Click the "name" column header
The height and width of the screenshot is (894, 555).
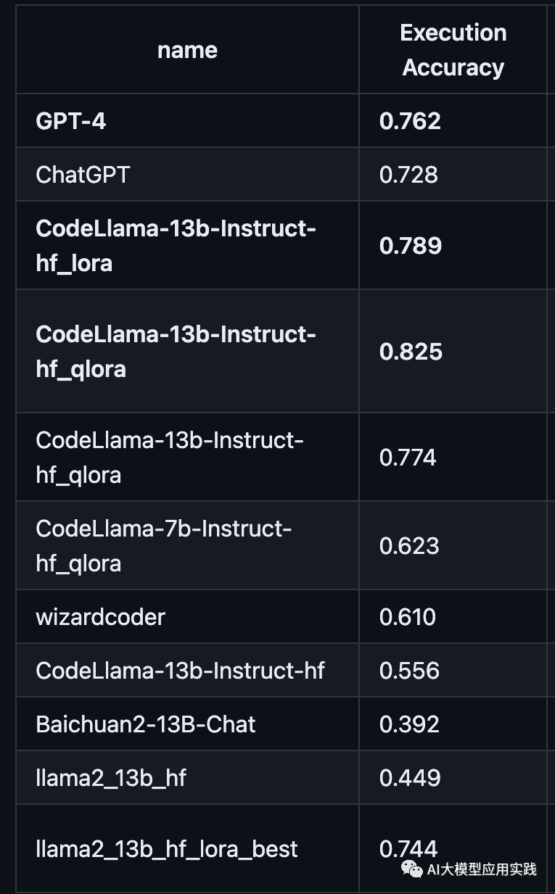click(187, 50)
